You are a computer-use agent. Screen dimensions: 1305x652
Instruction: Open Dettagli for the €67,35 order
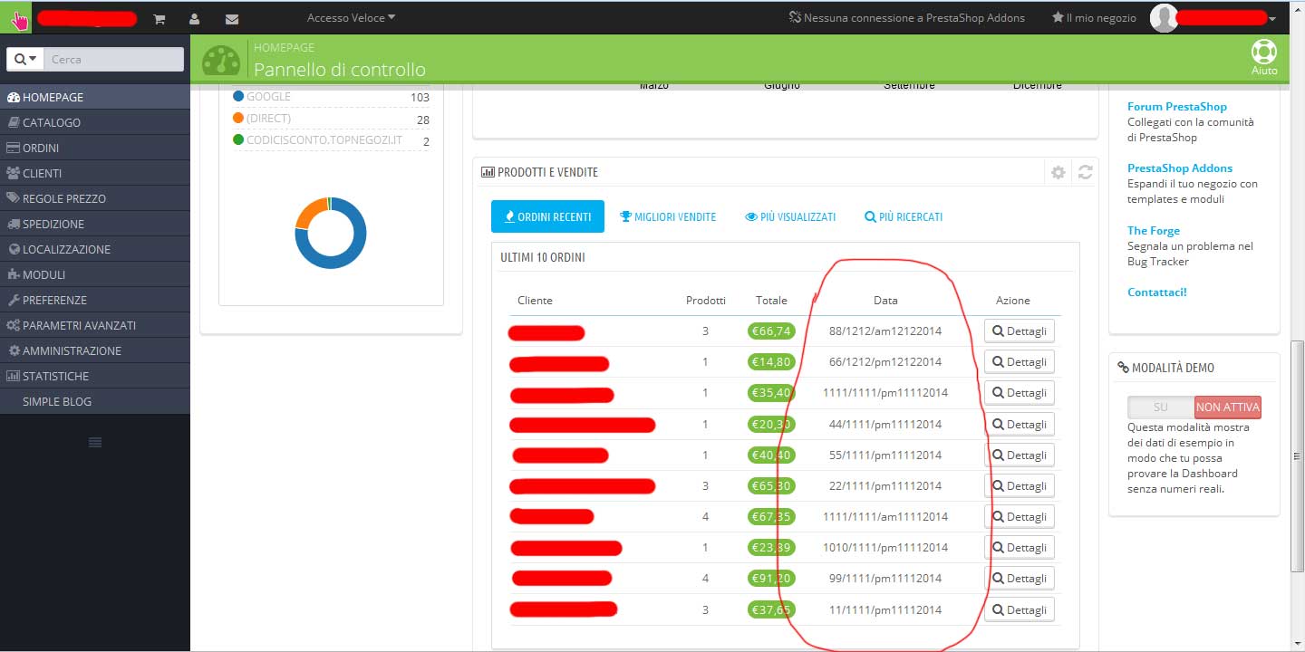click(x=1020, y=516)
